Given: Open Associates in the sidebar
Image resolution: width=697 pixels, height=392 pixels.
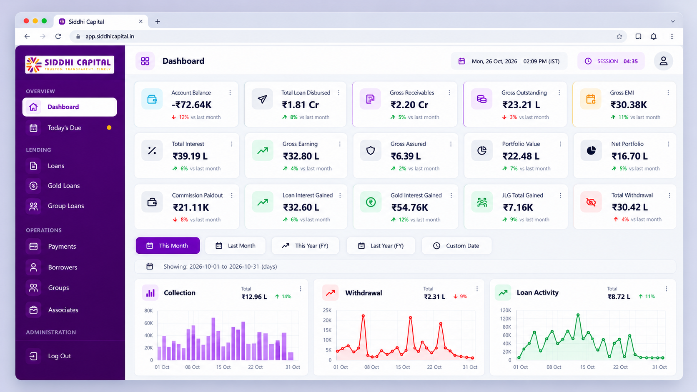Looking at the screenshot, I should [x=70, y=310].
